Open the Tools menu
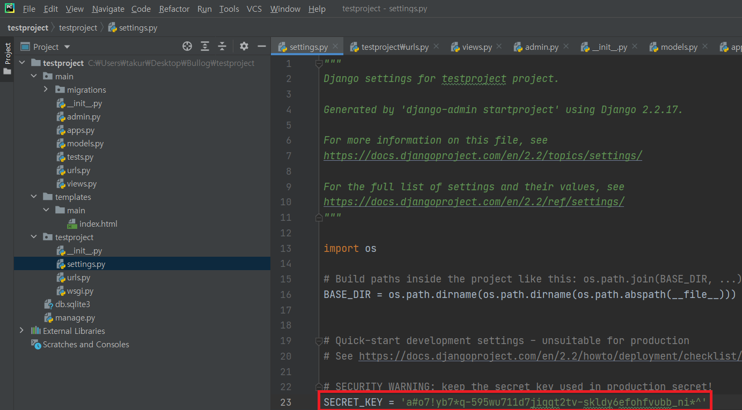The width and height of the screenshot is (742, 410). click(229, 9)
